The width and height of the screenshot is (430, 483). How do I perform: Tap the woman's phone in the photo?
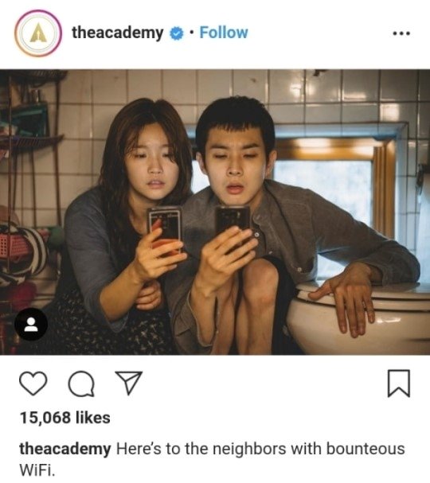pos(165,227)
